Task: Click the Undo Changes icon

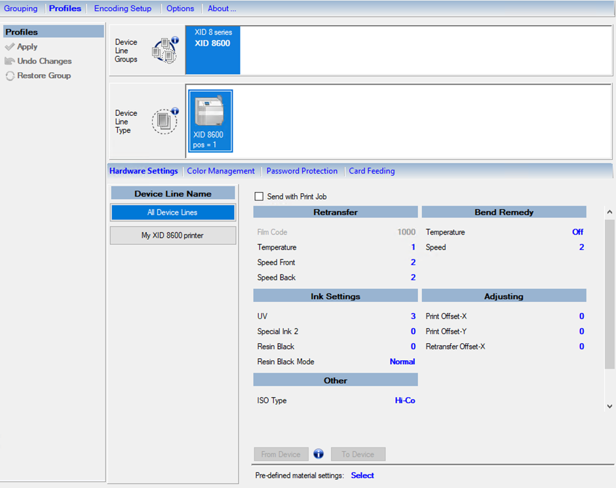Action: [x=10, y=61]
